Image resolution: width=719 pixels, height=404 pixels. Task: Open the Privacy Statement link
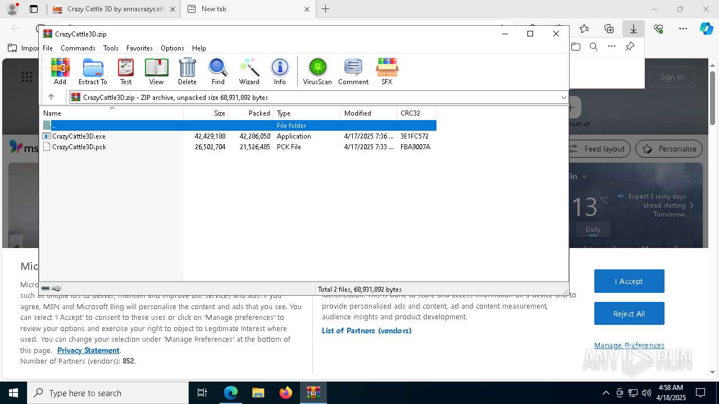click(88, 350)
